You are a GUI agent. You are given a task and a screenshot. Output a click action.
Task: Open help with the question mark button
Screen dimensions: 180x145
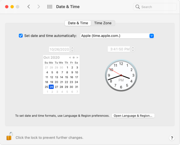172,138
